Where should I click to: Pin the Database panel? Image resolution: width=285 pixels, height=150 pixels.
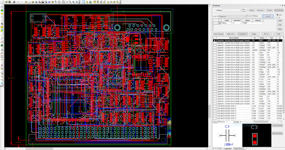(282, 5)
